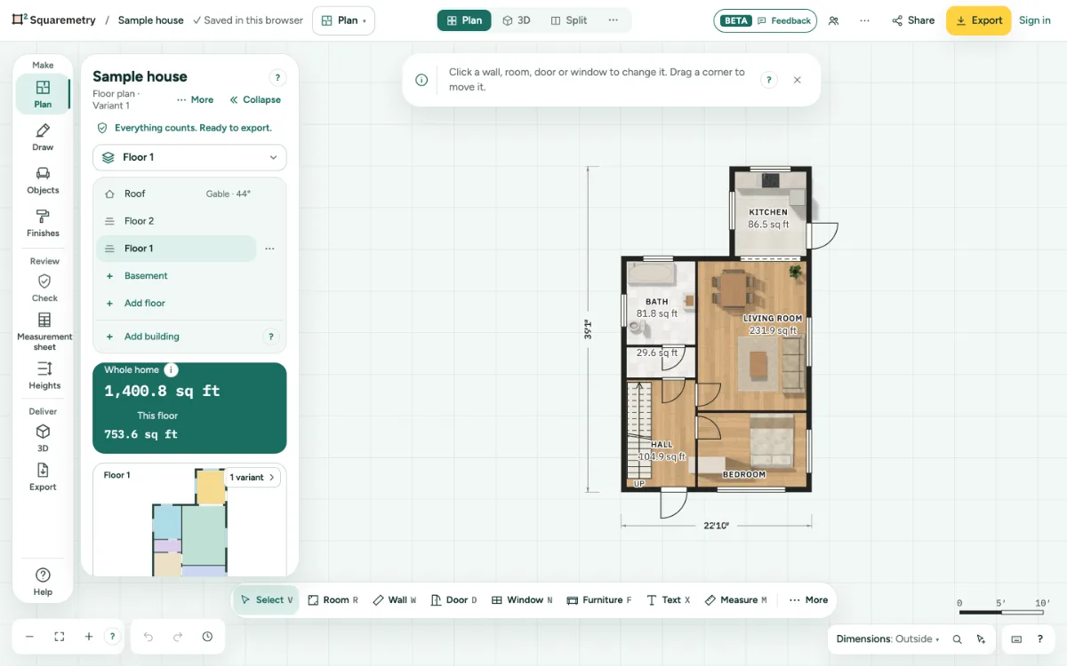Viewport: 1067px width, 666px height.
Task: Open the Check review tool
Action: point(44,288)
